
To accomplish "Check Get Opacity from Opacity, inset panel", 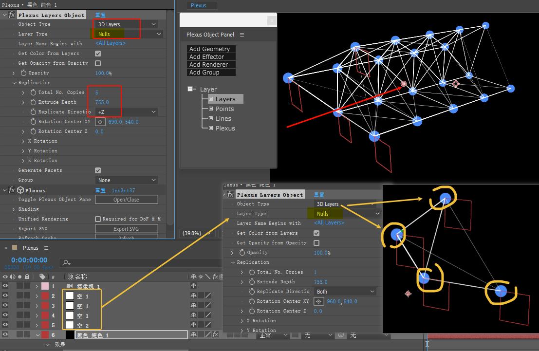I will click(x=316, y=243).
